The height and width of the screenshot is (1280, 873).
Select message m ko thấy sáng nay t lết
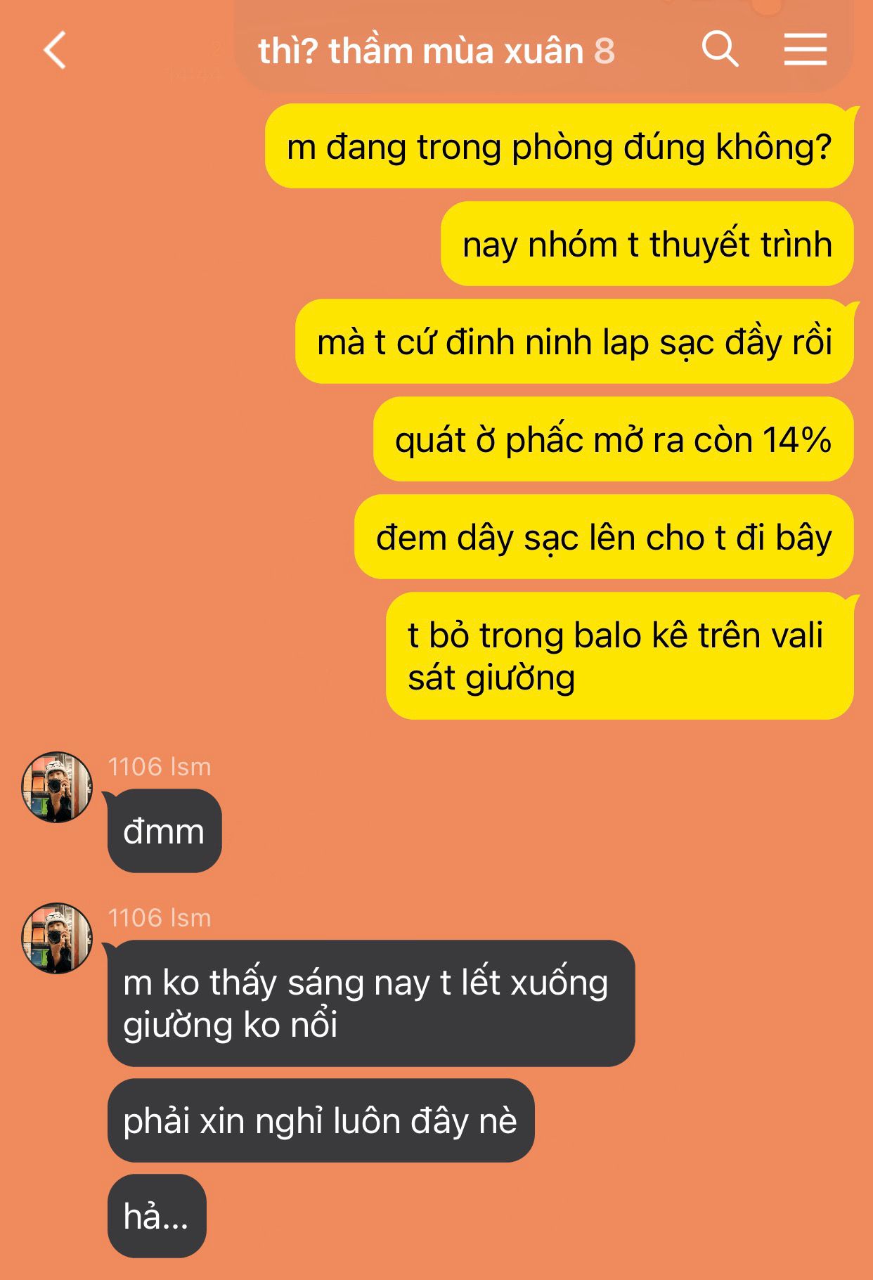point(371,1003)
